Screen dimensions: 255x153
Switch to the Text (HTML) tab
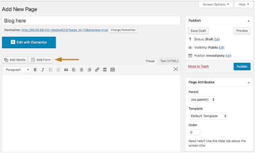(169, 61)
